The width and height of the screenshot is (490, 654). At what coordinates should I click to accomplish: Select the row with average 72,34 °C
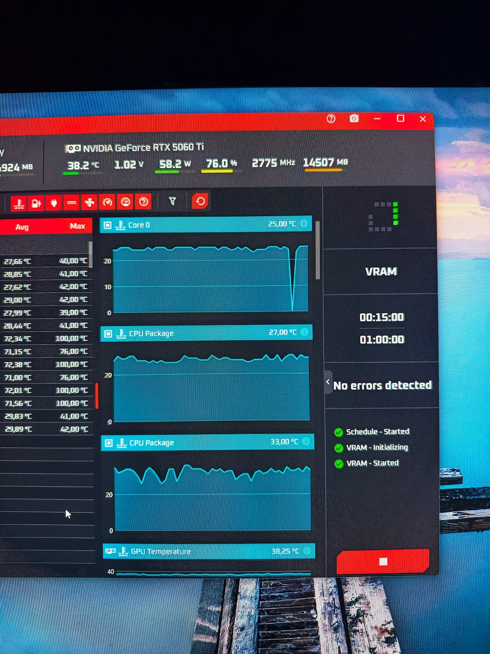tap(46, 339)
